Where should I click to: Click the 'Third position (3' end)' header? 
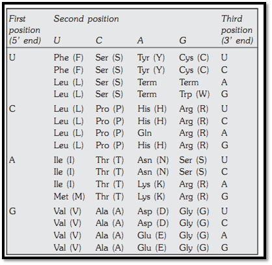coord(237,30)
